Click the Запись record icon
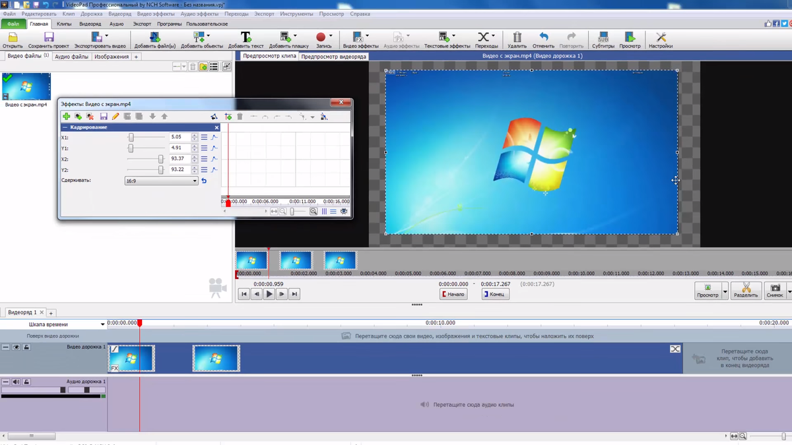 pyautogui.click(x=321, y=38)
